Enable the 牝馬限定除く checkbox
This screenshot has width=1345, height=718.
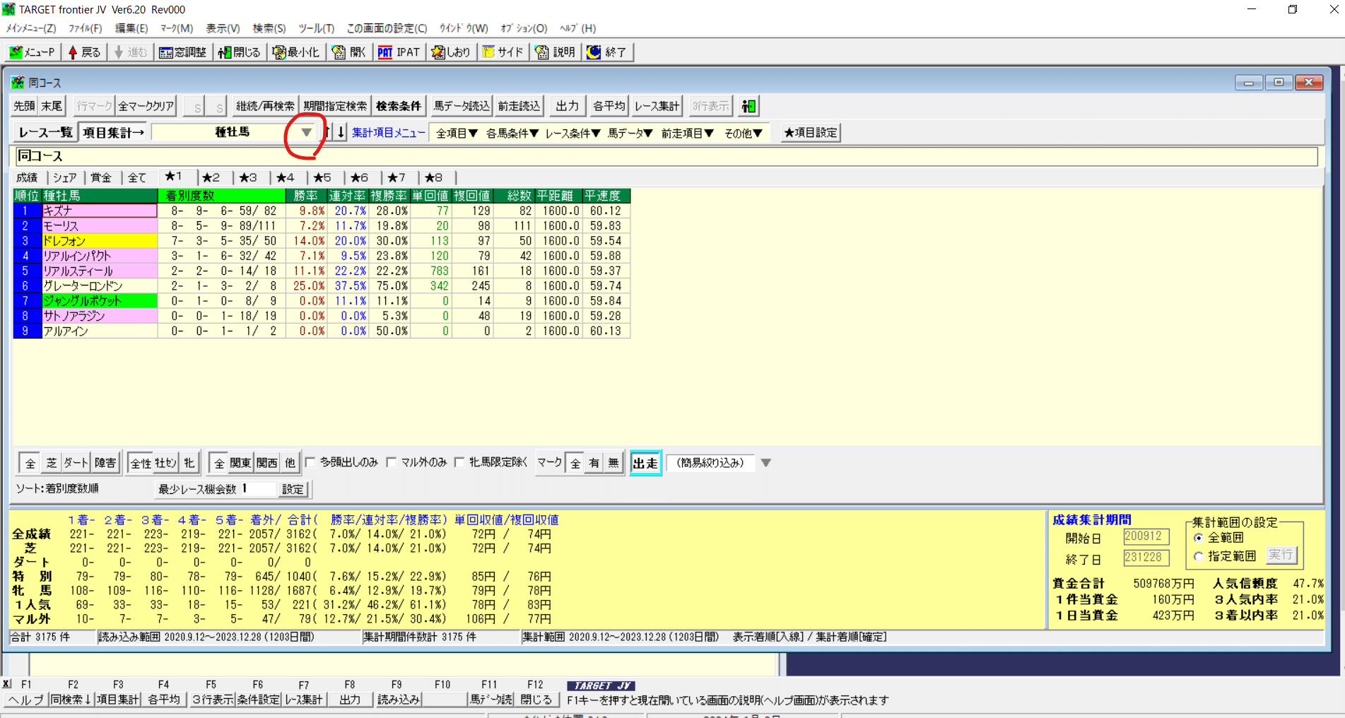pos(459,462)
